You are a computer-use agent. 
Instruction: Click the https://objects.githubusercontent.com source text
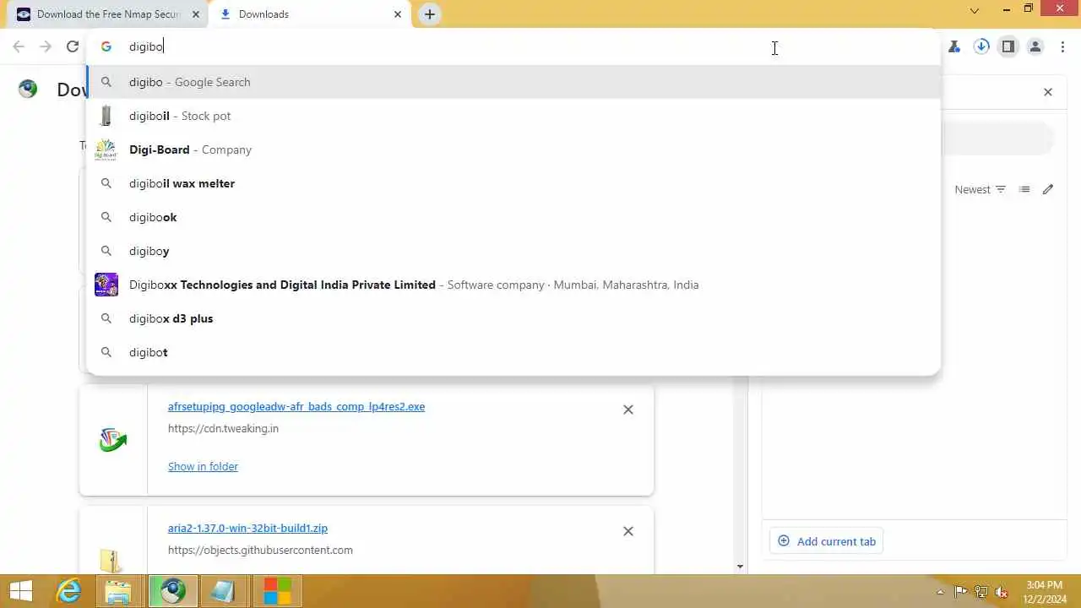[260, 550]
